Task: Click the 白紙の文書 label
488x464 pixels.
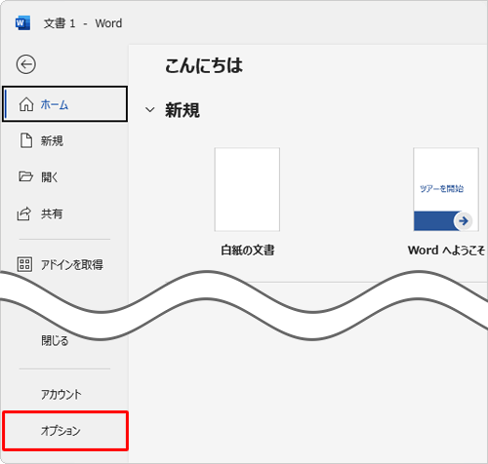Action: (248, 250)
